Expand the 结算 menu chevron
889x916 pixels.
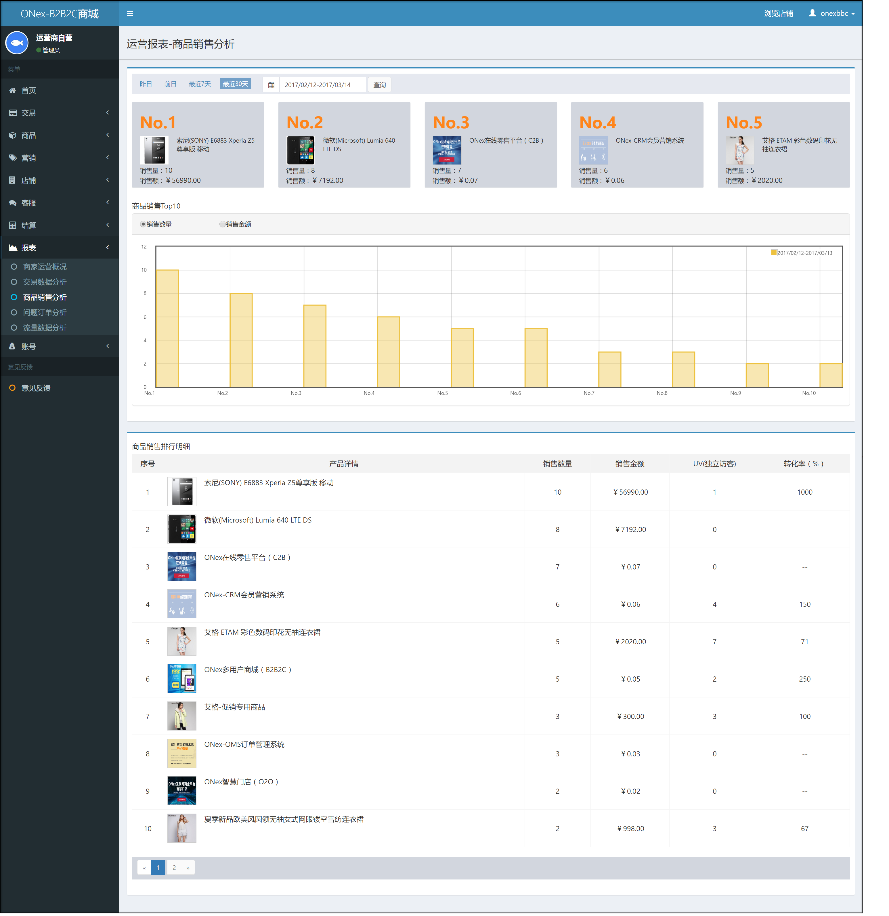pyautogui.click(x=108, y=225)
